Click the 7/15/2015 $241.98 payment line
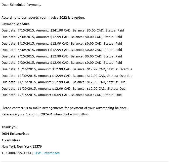The image size is (169, 162). (63, 30)
